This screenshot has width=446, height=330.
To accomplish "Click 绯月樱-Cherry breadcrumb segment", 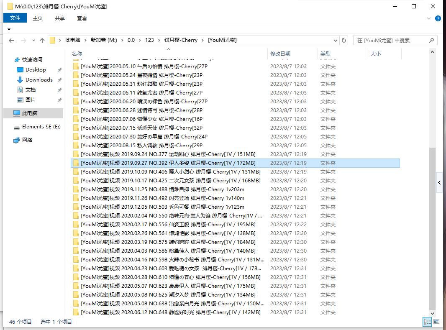I will click(181, 40).
